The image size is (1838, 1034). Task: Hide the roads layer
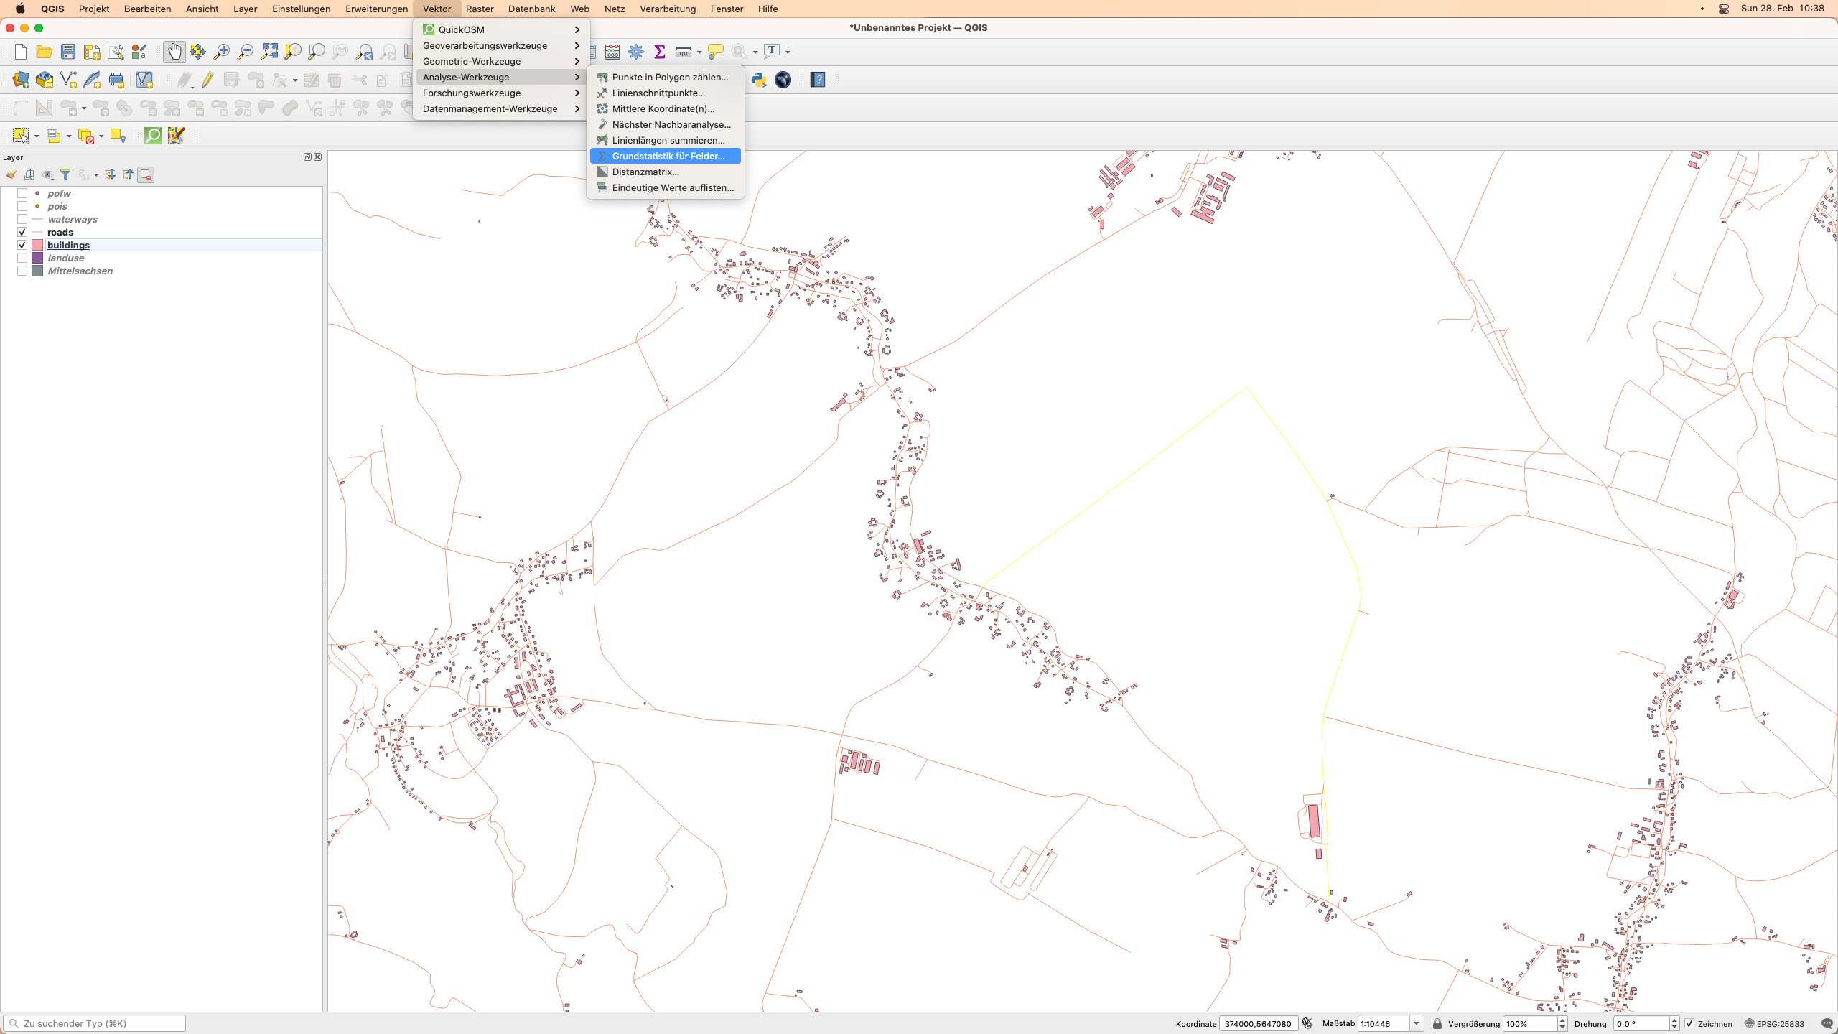[22, 233]
